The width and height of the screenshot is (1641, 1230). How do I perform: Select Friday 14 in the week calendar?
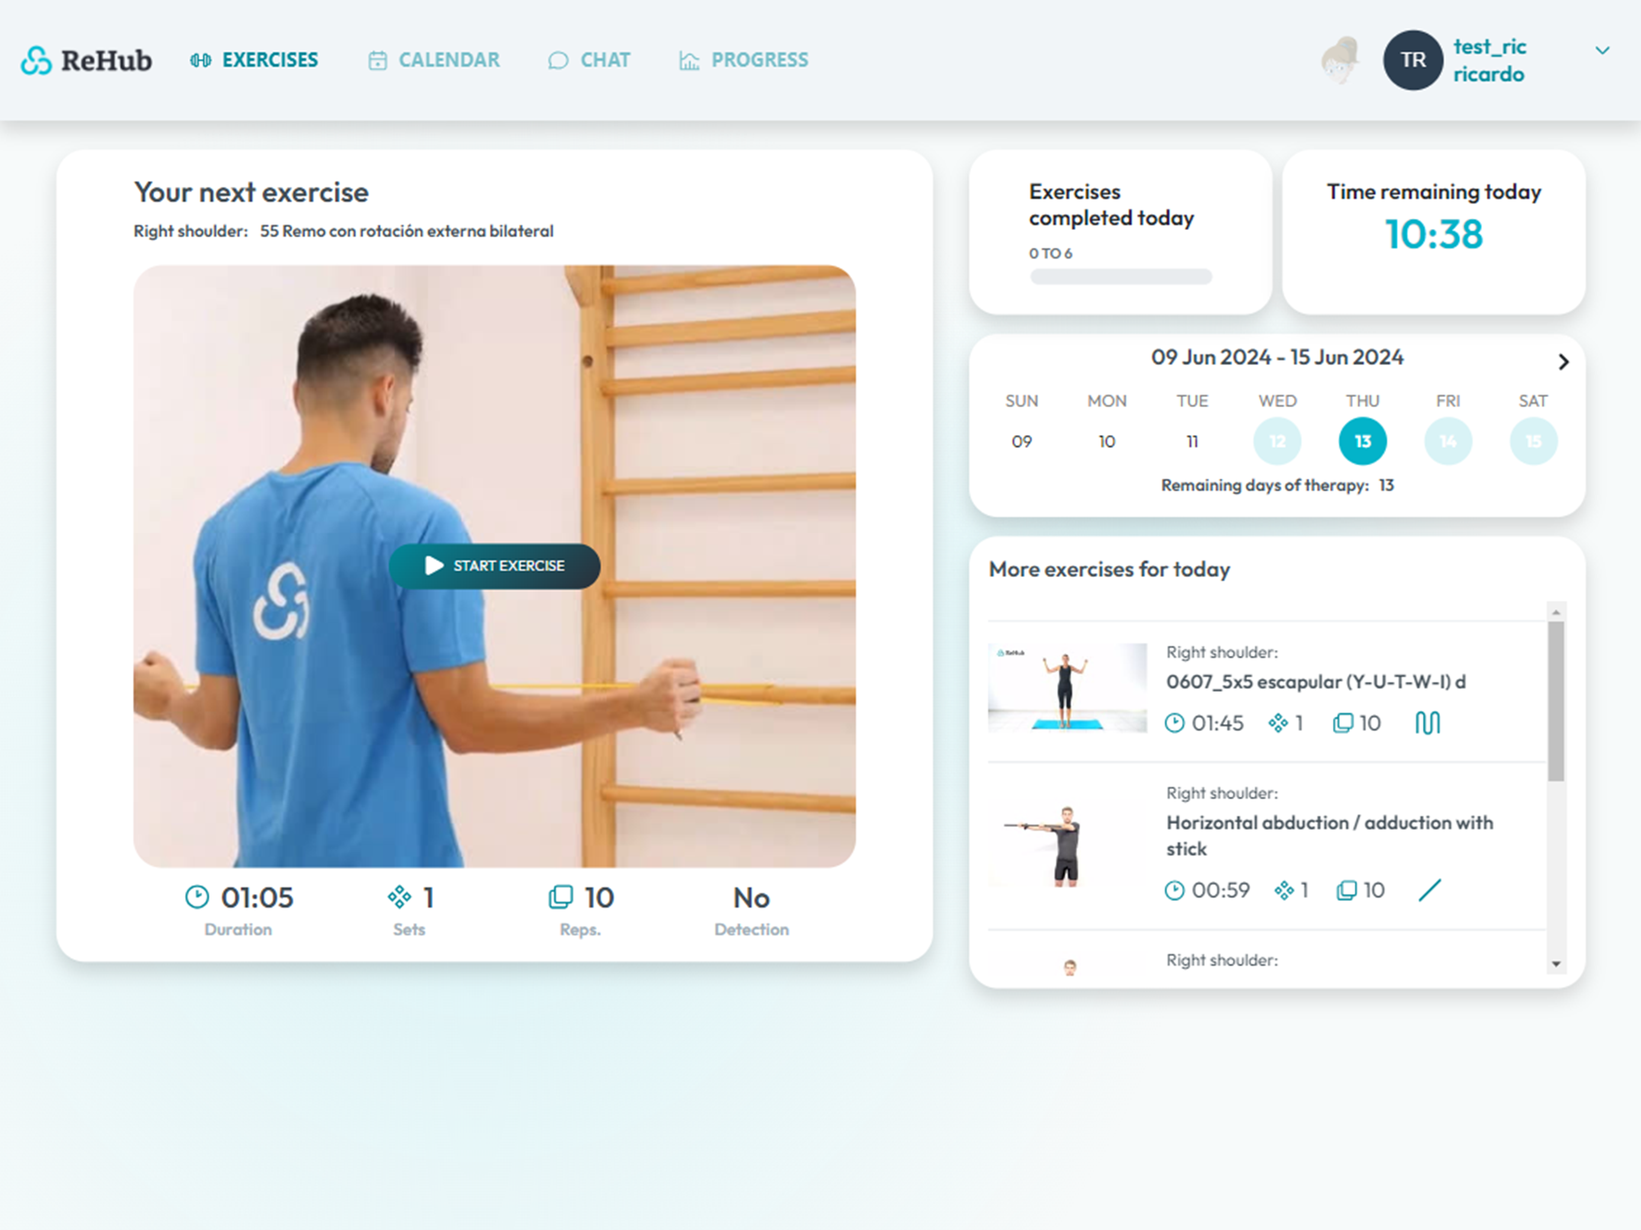[1448, 441]
